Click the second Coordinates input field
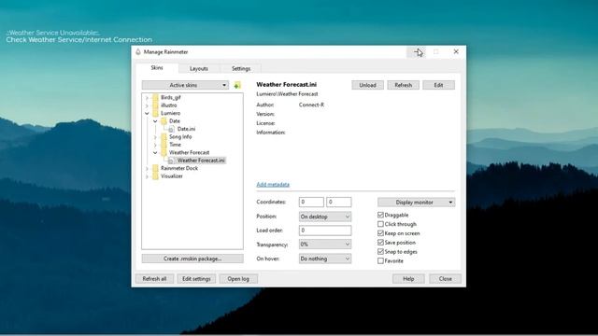598x336 pixels. (x=338, y=202)
